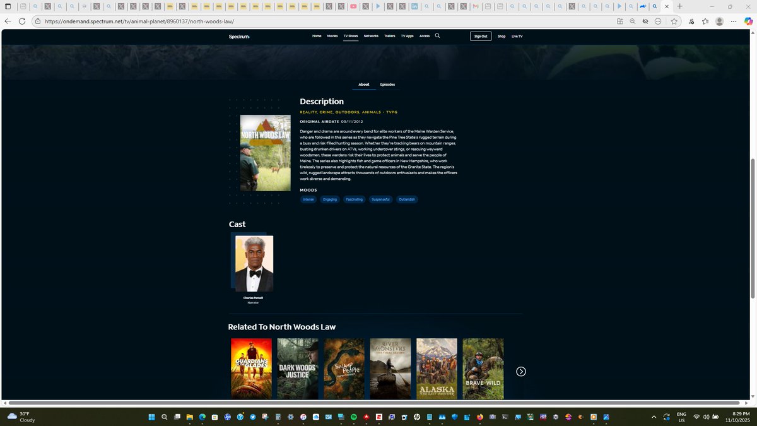Screen dimensions: 757x426
Task: Select the Fascinating mood tag
Action: point(355,199)
